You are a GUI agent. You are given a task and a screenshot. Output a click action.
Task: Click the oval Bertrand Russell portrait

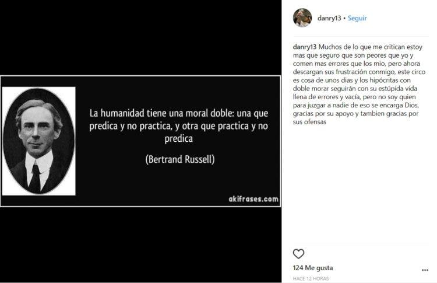pyautogui.click(x=38, y=141)
